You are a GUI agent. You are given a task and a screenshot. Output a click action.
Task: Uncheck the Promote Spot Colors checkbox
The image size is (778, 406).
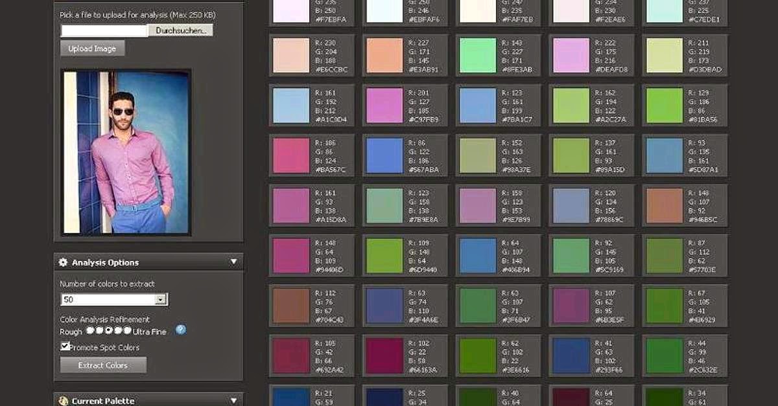65,346
